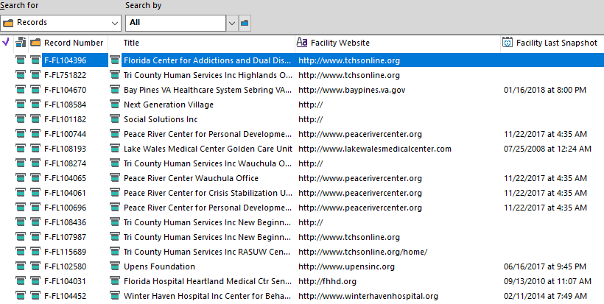Viewport: 604px width, 304px height.
Task: Click snapshot date 07/25/2008 at 12:24 AM
Action: (x=547, y=149)
